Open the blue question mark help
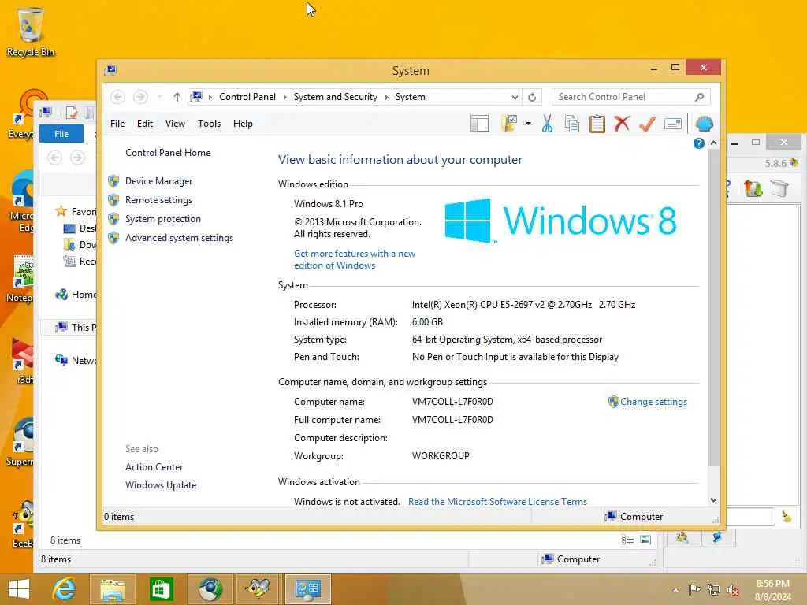 pyautogui.click(x=698, y=143)
